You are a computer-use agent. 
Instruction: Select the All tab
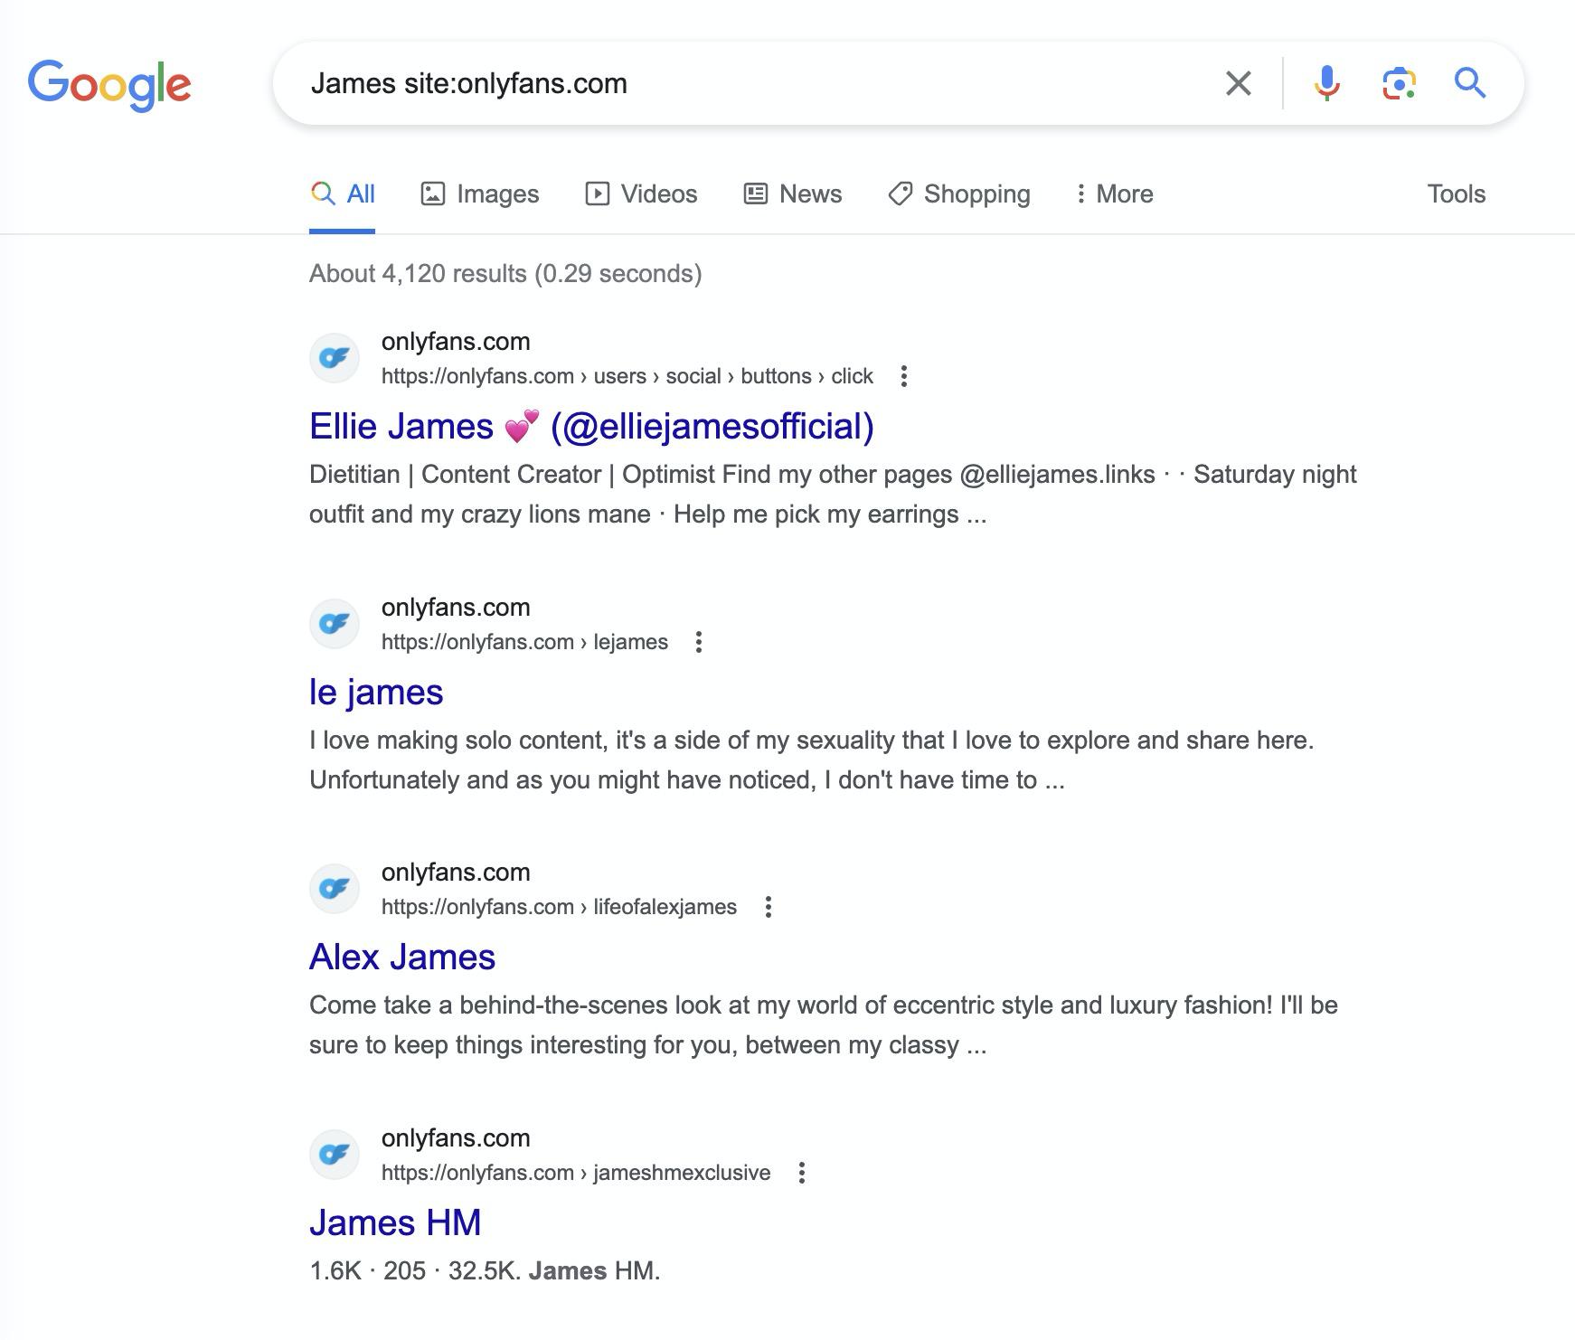(x=342, y=193)
